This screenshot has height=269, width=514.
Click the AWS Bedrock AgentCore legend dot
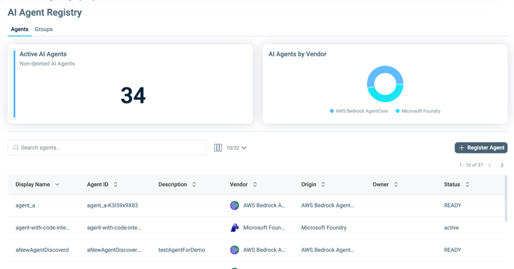(x=332, y=111)
